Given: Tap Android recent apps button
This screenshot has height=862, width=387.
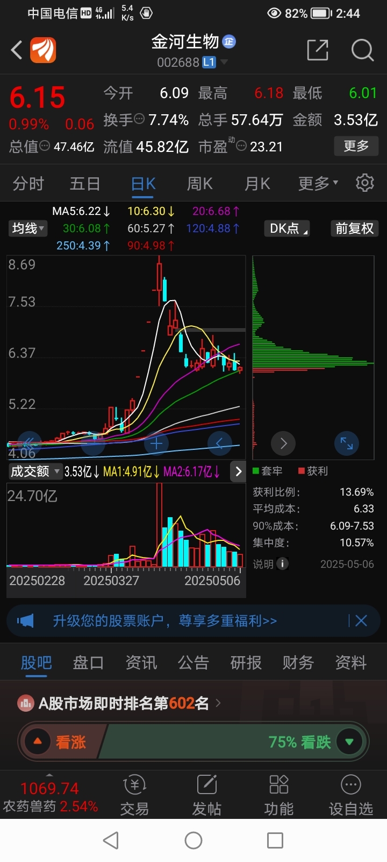Looking at the screenshot, I should pos(275,840).
